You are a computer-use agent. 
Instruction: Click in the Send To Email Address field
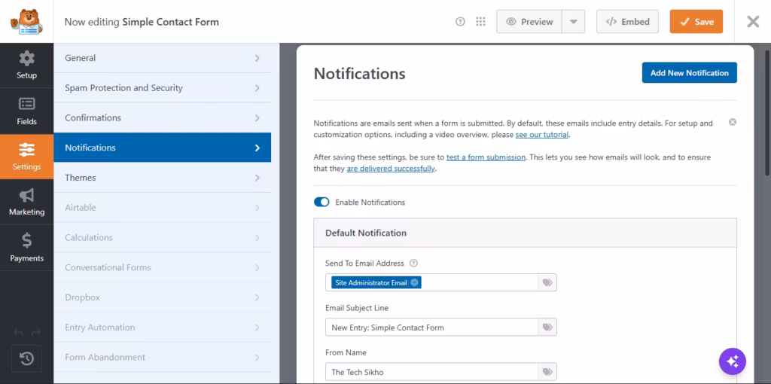tap(431, 282)
